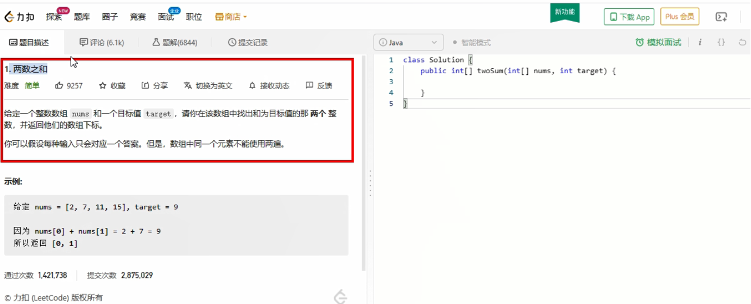This screenshot has height=304, width=751.
Task: Click the green 新功能 ribbon
Action: click(565, 12)
